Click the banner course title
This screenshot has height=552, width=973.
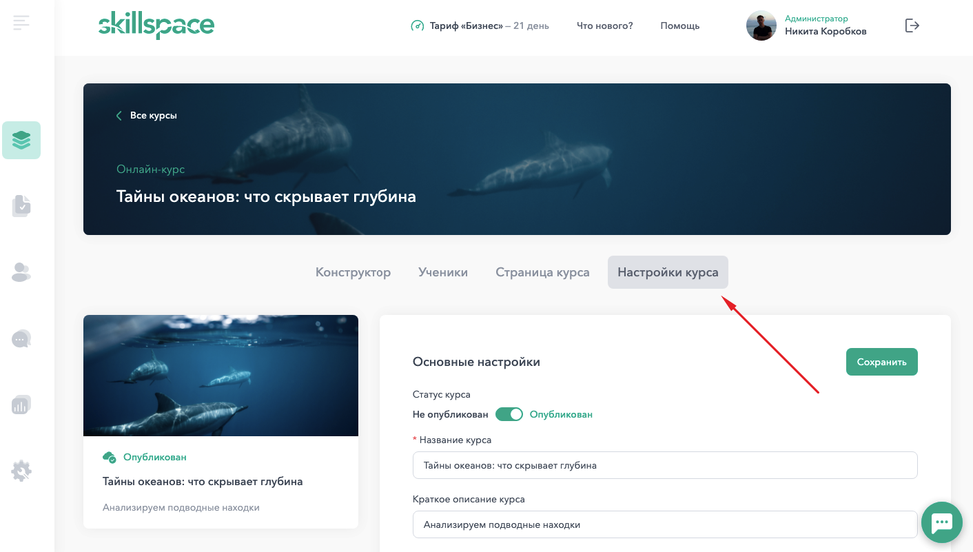pos(266,196)
